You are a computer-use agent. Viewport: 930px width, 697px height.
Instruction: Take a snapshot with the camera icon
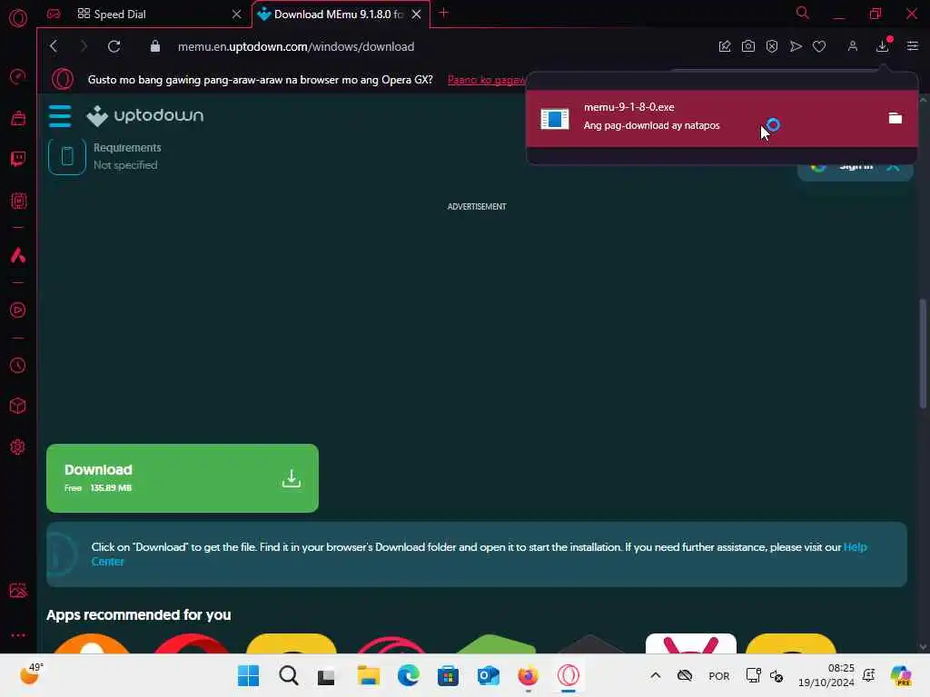748,46
